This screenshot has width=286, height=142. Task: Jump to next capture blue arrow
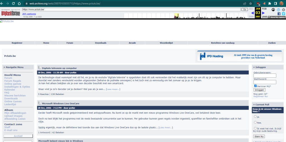coord(263,13)
